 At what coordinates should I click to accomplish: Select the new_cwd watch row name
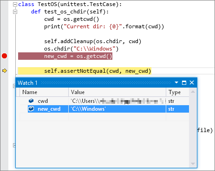pyautogui.click(x=49, y=109)
